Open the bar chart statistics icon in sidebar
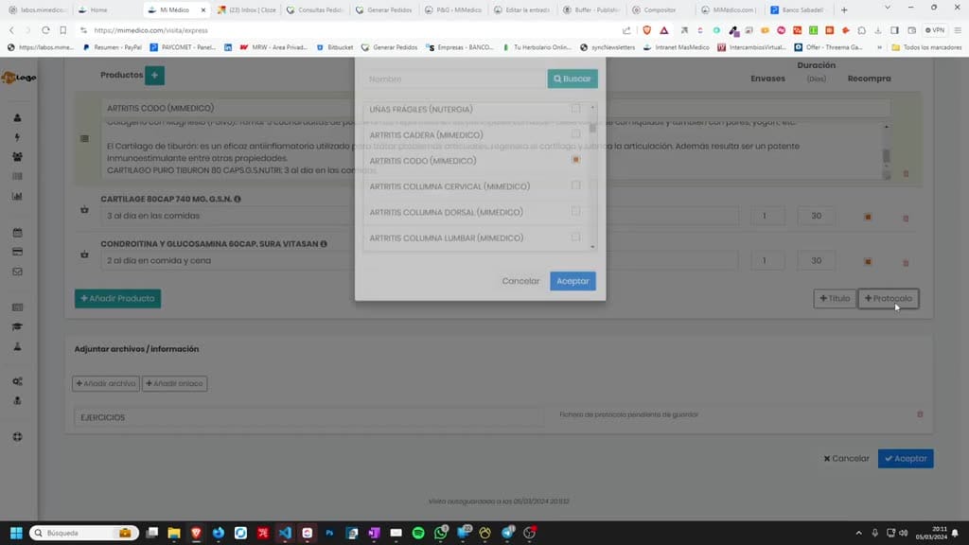 click(17, 196)
